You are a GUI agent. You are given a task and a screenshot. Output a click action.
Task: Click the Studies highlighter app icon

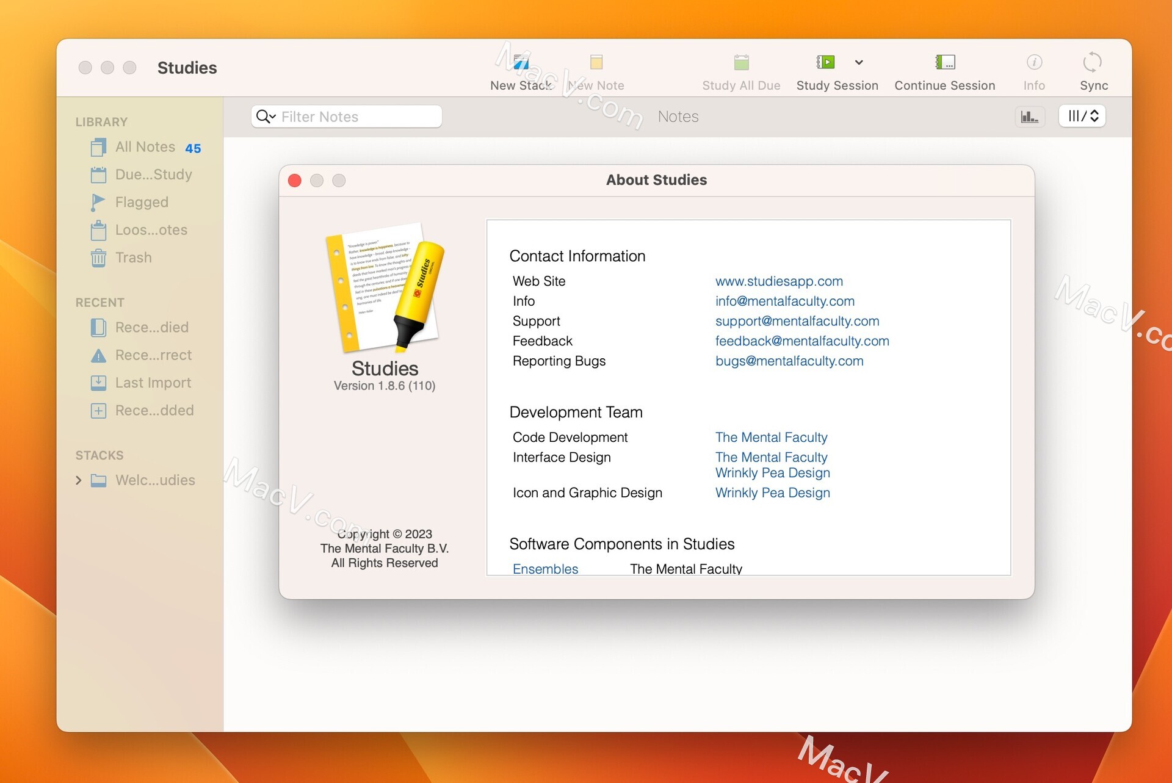coord(385,288)
